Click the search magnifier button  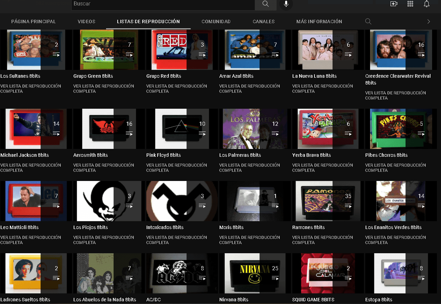(x=266, y=4)
